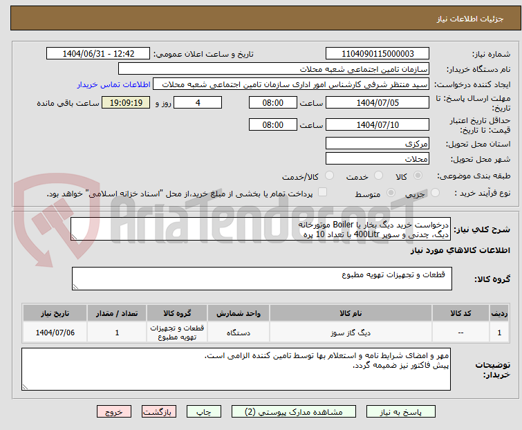Click the شماره نیاز field 1104090115000003
Image resolution: width=522 pixels, height=430 pixels.
pos(377,54)
